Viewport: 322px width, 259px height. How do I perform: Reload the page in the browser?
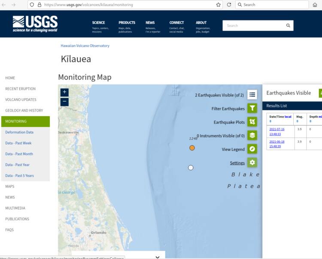pyautogui.click(x=229, y=5)
